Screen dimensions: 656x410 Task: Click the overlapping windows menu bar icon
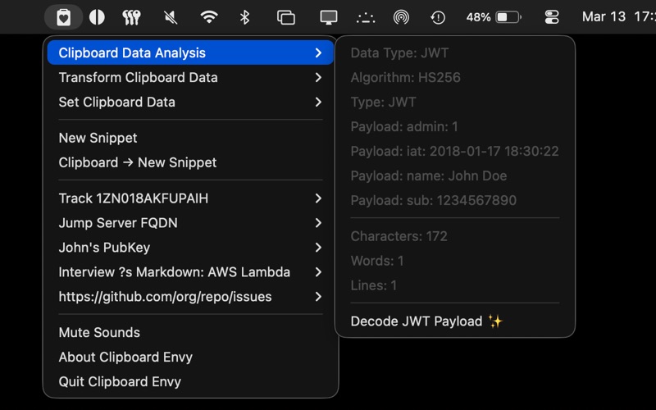[x=286, y=17]
